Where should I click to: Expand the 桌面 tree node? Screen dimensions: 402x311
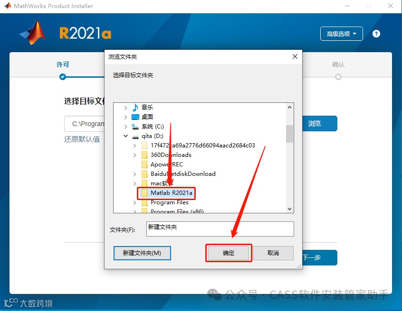click(x=125, y=117)
